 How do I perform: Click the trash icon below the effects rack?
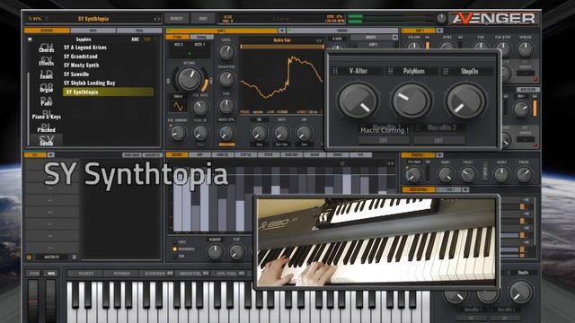75,258
